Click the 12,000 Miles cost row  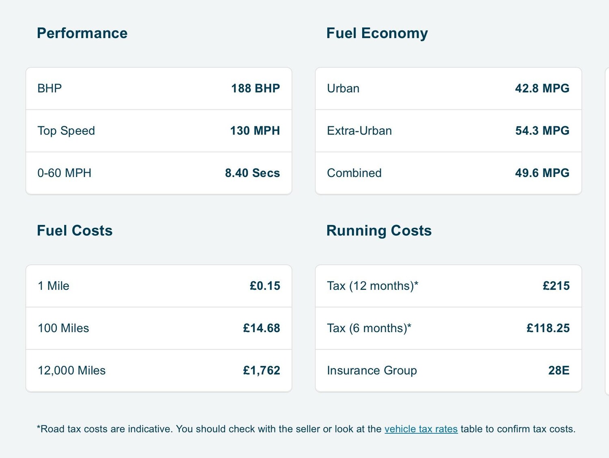[159, 370]
